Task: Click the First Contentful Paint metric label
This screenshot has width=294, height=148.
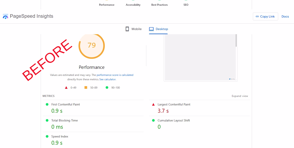Action: coord(65,105)
